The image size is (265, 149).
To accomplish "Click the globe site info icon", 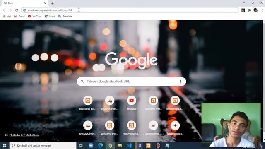I will pyautogui.click(x=24, y=10).
